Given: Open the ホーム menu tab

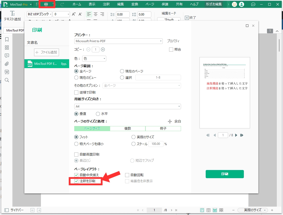Looking at the screenshot, I should 77,4.
